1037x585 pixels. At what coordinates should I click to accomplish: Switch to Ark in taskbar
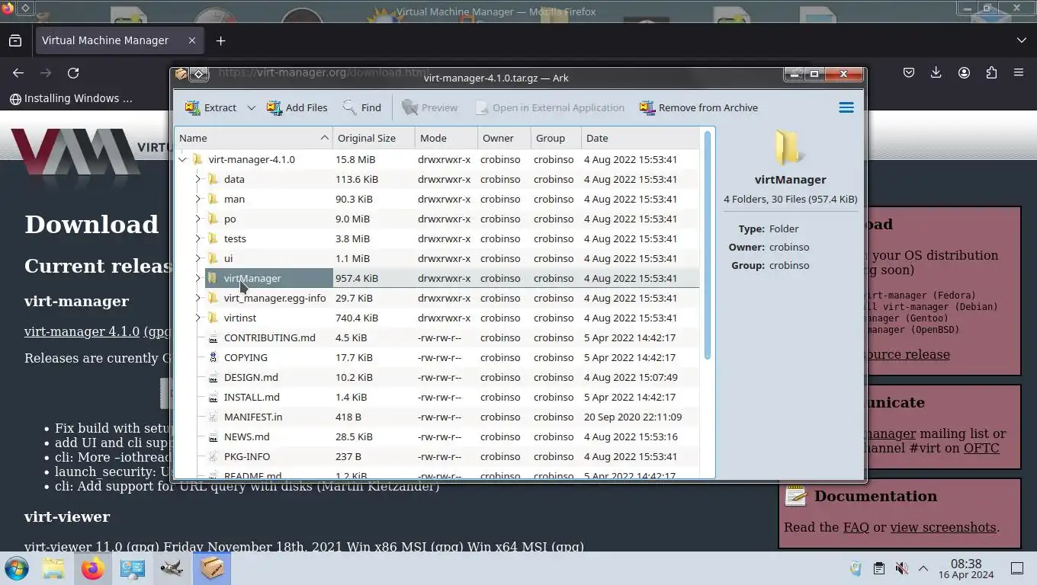click(x=211, y=568)
